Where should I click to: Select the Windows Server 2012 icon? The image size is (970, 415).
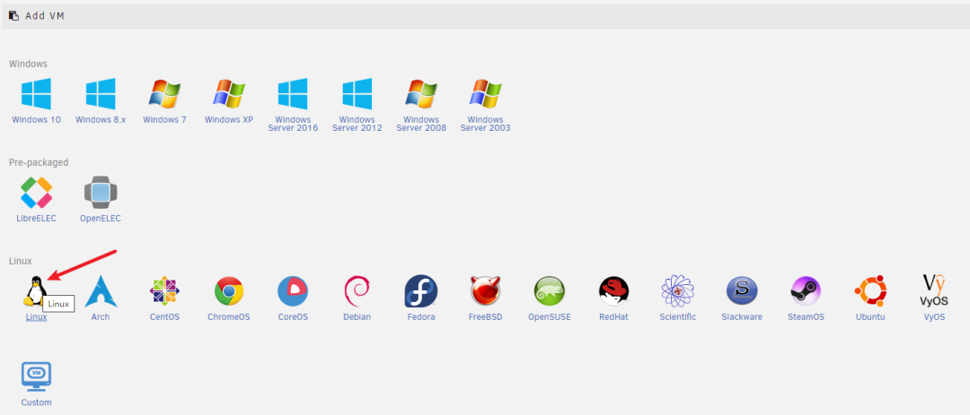357,94
